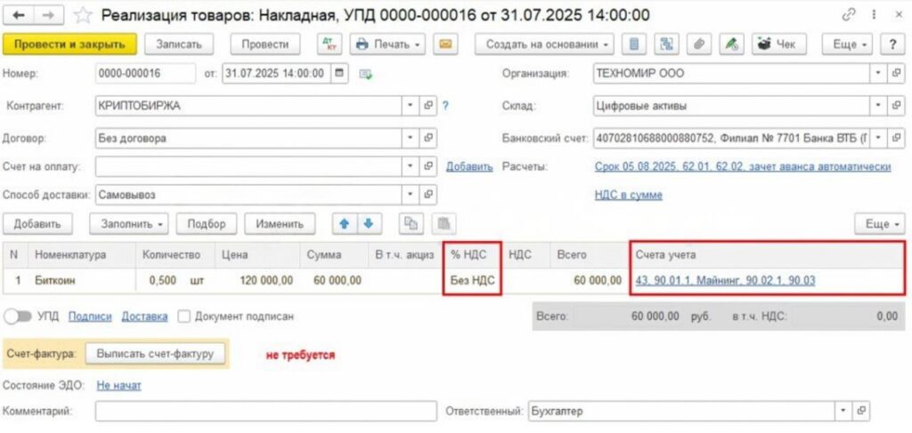
Task: Open the Склад dropdown list
Action: tap(877, 106)
